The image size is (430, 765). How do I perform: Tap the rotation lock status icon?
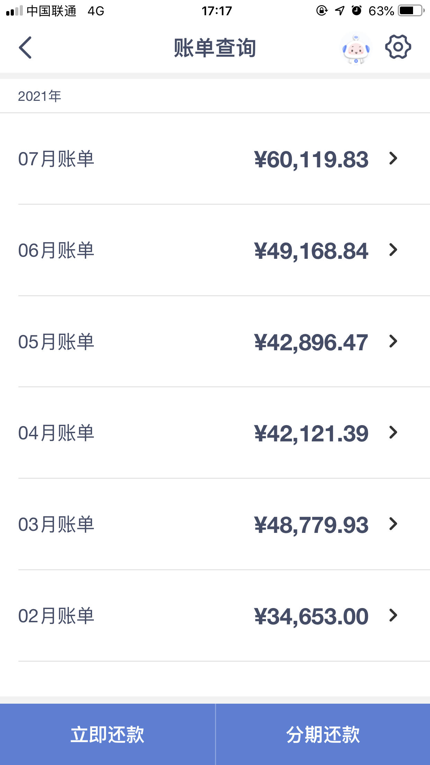[x=322, y=11]
